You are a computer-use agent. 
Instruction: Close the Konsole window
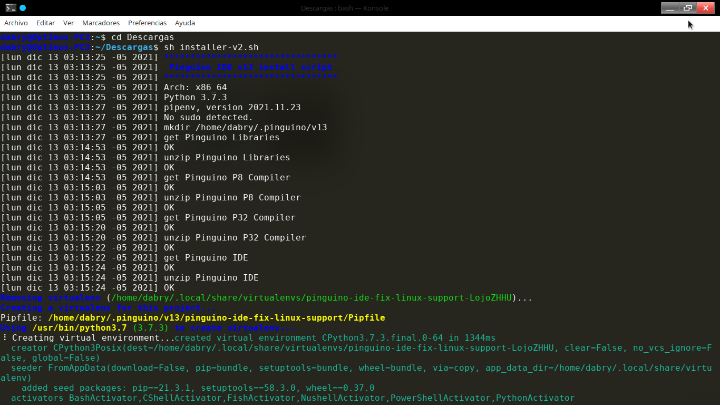tap(705, 8)
